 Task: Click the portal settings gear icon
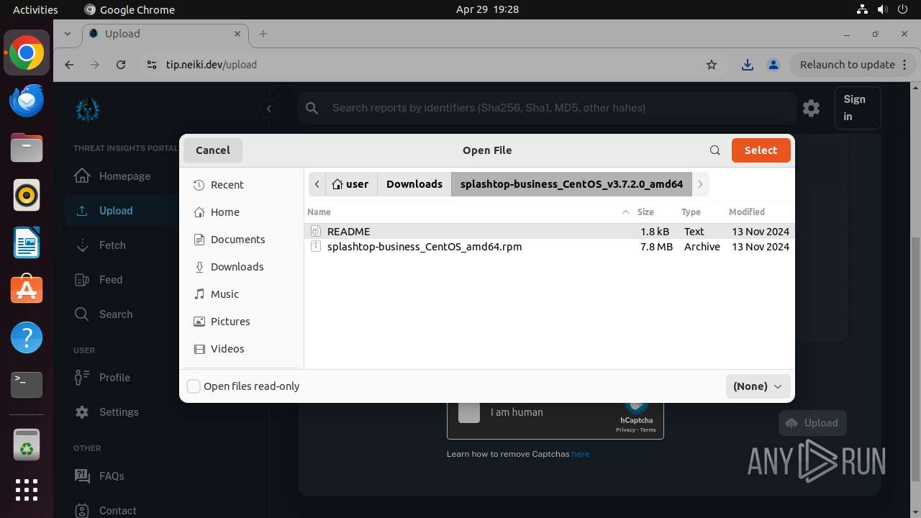(x=811, y=108)
